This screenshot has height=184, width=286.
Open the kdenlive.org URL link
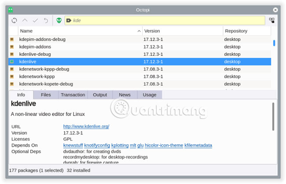point(86,126)
